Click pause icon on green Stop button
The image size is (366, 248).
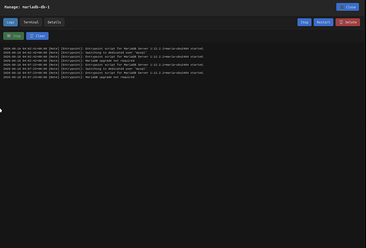pos(9,36)
